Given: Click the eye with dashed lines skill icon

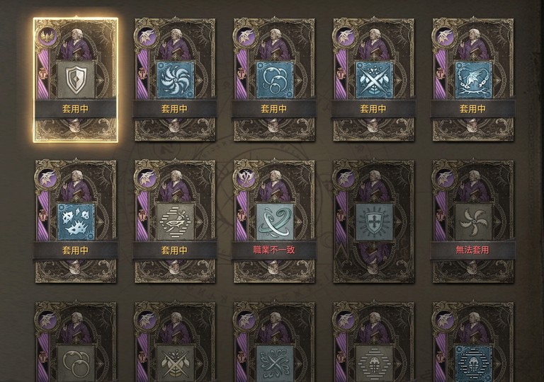Looking at the screenshot, I should (x=175, y=222).
